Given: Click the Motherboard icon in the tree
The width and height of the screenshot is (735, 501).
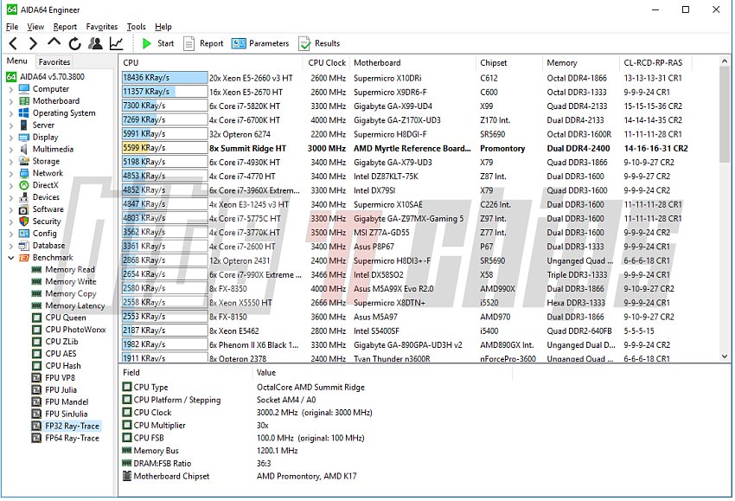Looking at the screenshot, I should pyautogui.click(x=24, y=101).
